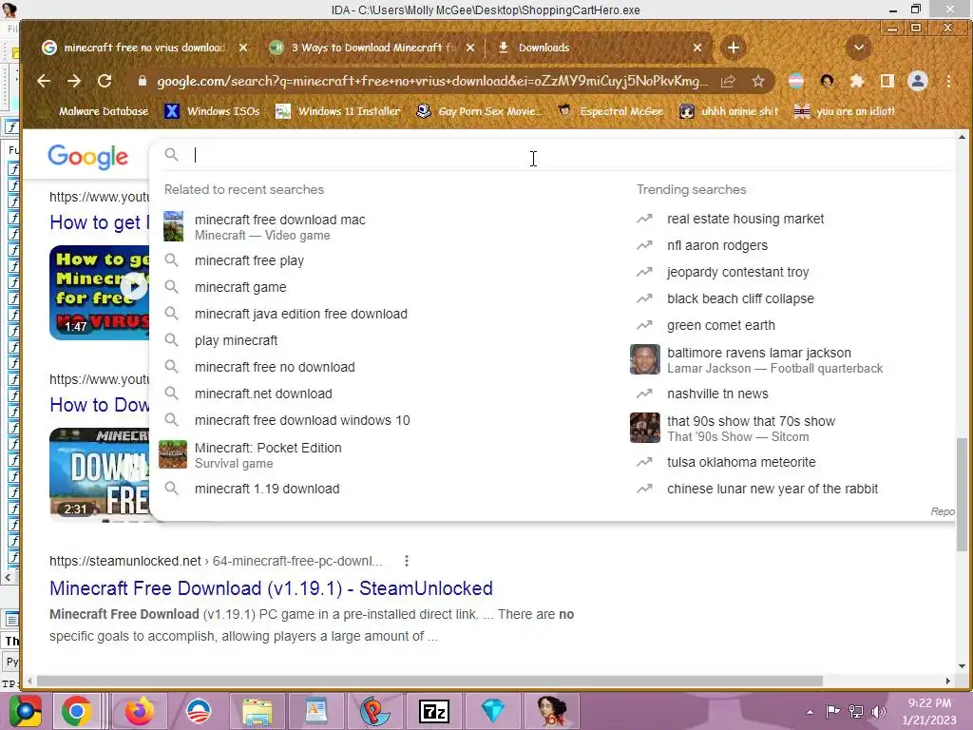Viewport: 973px width, 730px height.
Task: Click the share page icon in address bar
Action: point(728,82)
